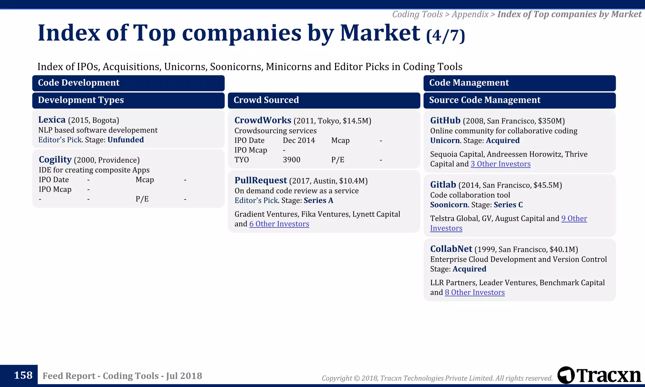This screenshot has height=387, width=645.
Task: Click 'Gradient Ventures, Fika Ventures, Lynett Capital' text
Action: pos(317,214)
